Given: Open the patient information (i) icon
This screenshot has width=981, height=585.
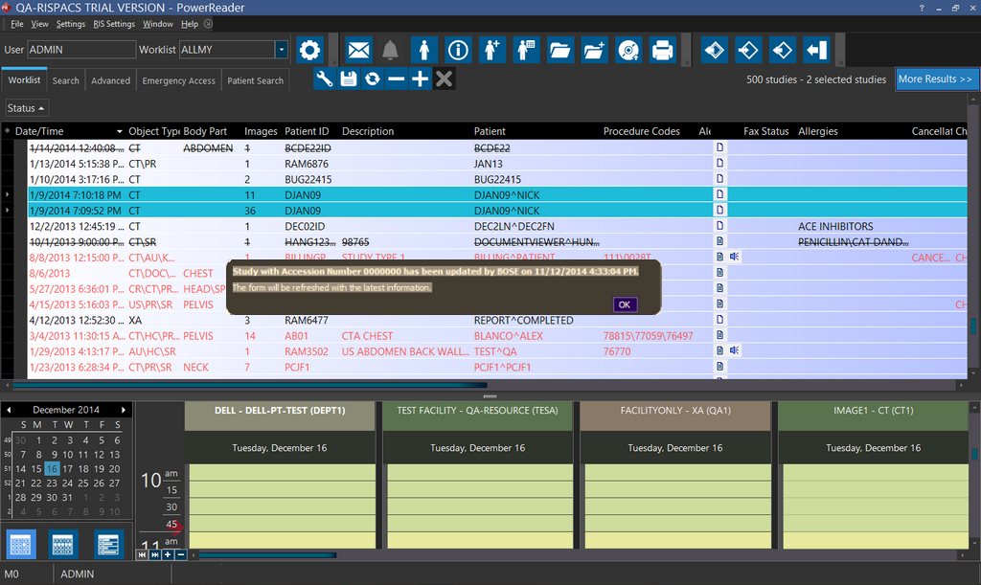Looking at the screenshot, I should 458,50.
